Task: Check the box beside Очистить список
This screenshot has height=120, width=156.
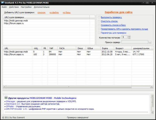Action: (x=99, y=21)
